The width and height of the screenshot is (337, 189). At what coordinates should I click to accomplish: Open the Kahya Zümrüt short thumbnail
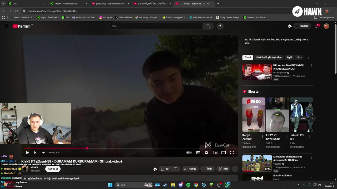coord(254,115)
